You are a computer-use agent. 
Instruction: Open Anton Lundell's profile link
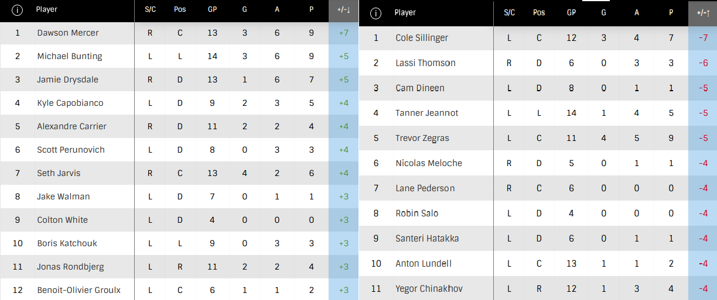tap(424, 263)
